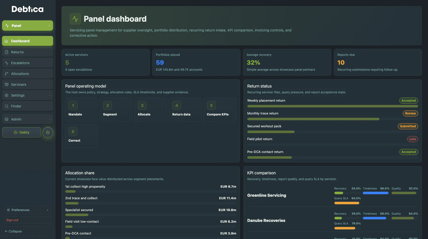Click step number 5 Compare KPIs badge

211,105
